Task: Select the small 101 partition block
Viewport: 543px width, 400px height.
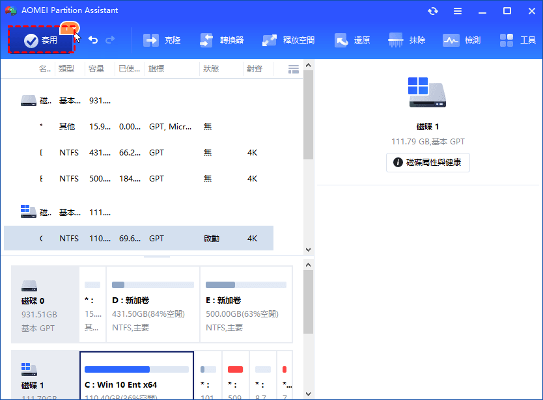Action: [208, 376]
